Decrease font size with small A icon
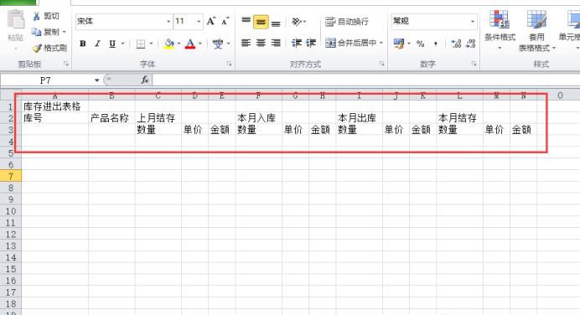 [225, 21]
